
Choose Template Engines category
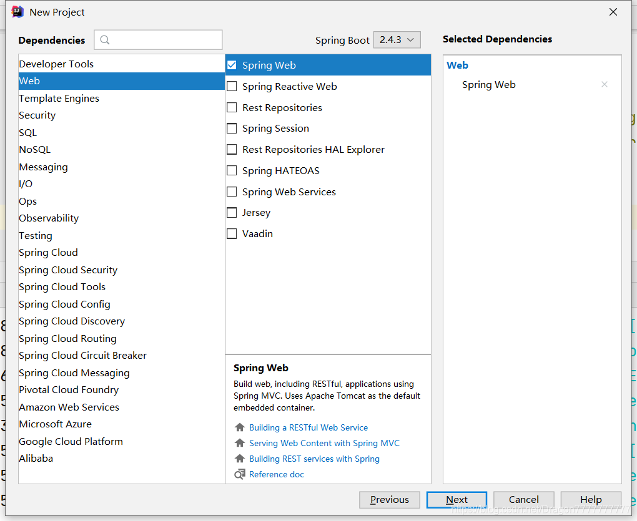[122, 98]
